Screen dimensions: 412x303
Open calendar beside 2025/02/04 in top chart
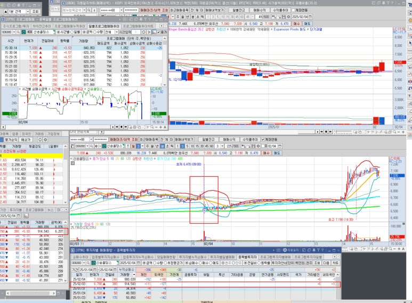click(310, 17)
